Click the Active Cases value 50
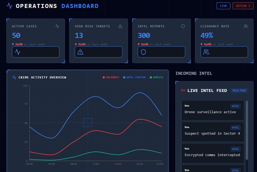 click(16, 36)
